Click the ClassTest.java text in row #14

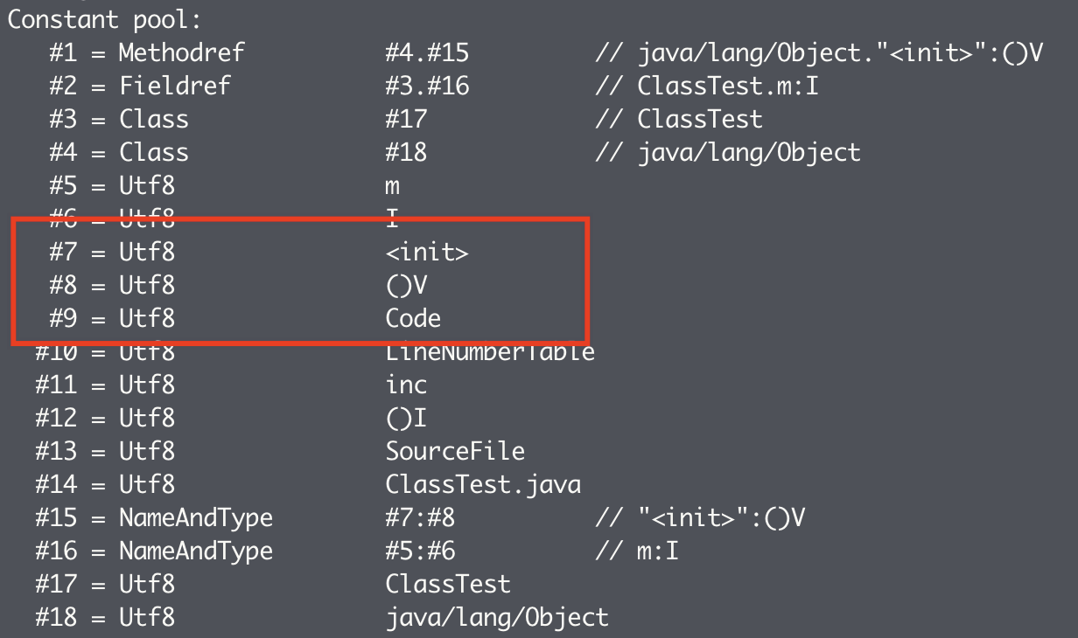483,484
